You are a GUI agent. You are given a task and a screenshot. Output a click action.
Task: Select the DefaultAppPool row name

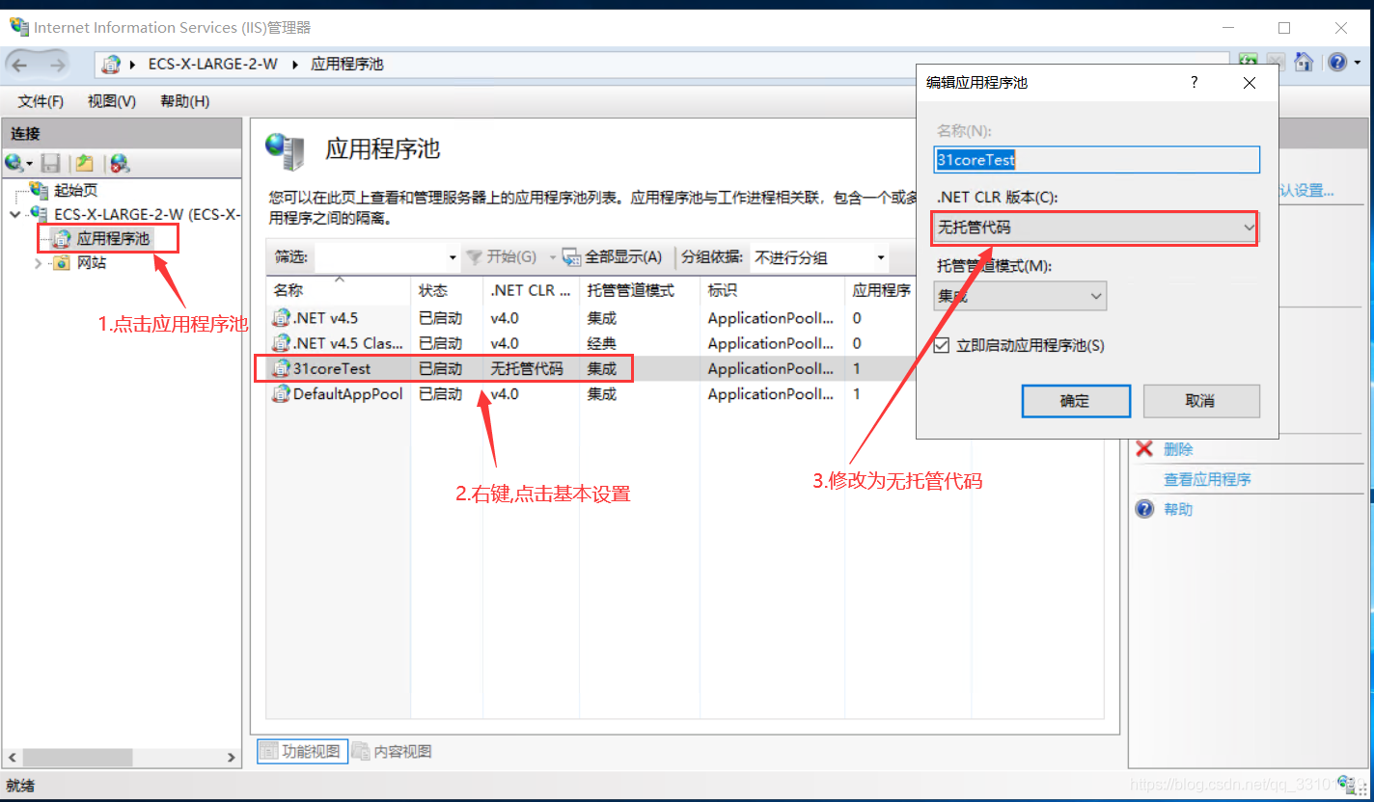tap(347, 393)
